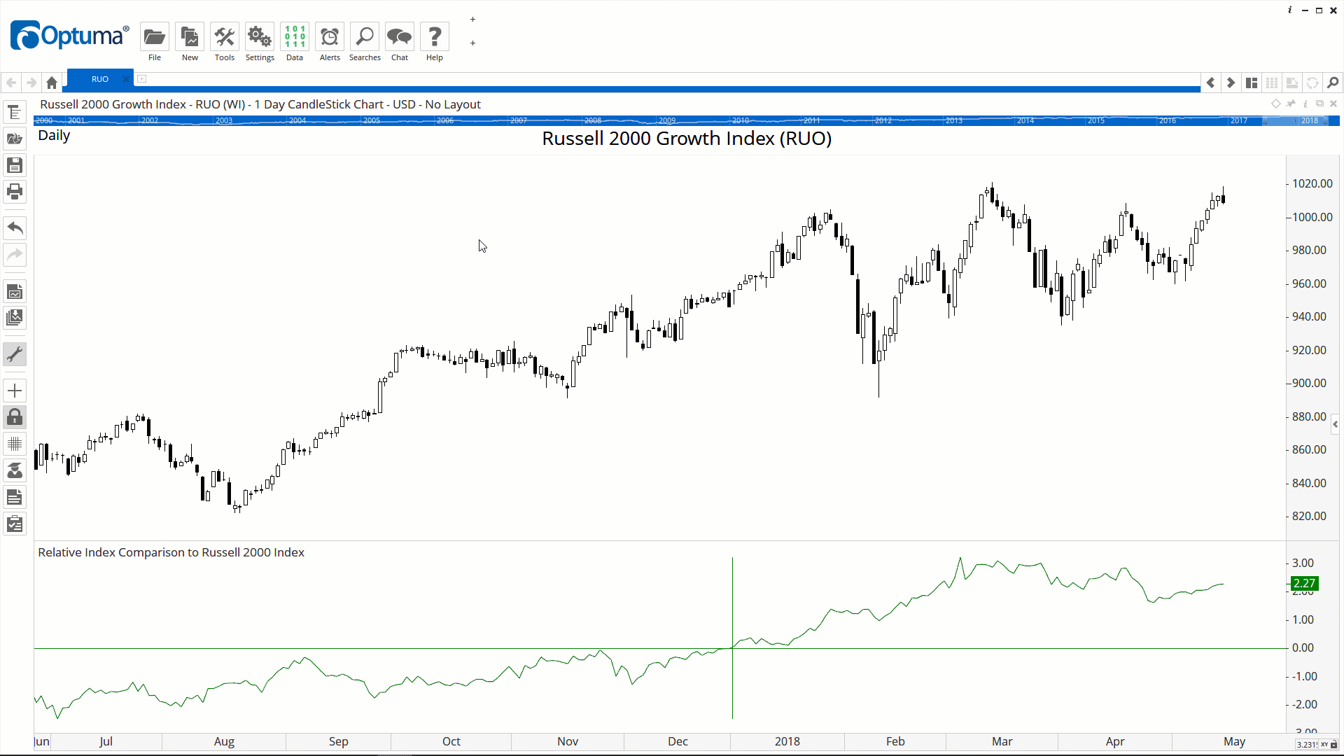Click the export download image icon
The width and height of the screenshot is (1344, 756).
(15, 317)
